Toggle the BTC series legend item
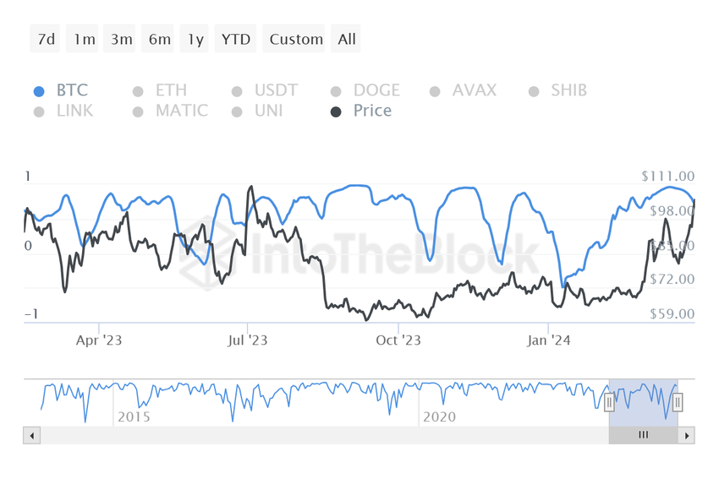The width and height of the screenshot is (719, 479). (61, 90)
